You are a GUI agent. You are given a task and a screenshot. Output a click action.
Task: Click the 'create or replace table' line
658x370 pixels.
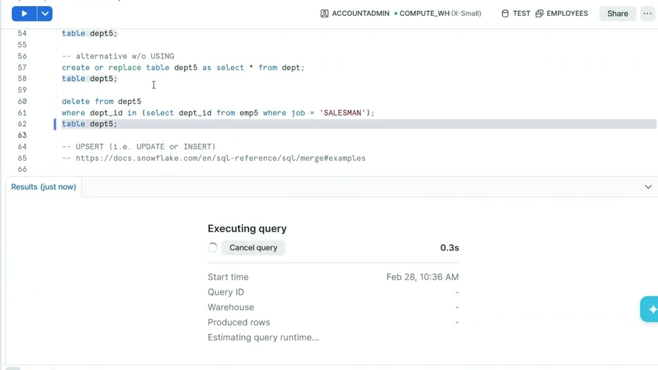point(183,68)
